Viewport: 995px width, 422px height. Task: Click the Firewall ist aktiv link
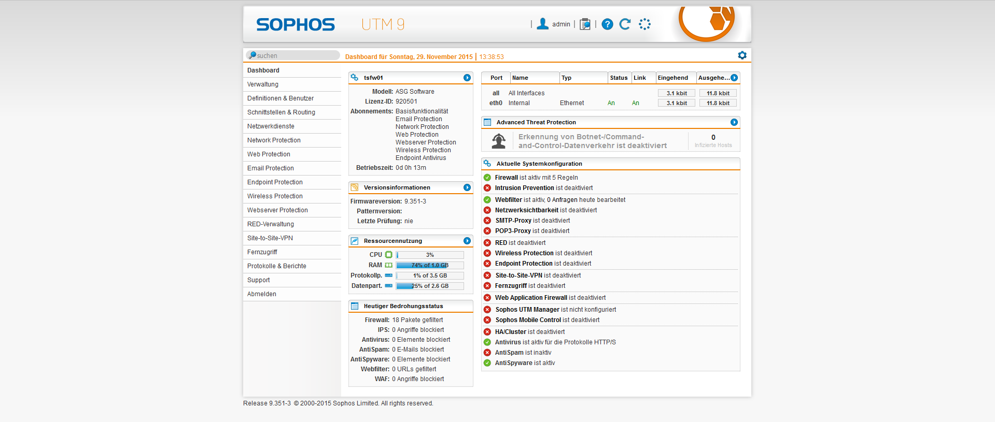[x=536, y=178]
